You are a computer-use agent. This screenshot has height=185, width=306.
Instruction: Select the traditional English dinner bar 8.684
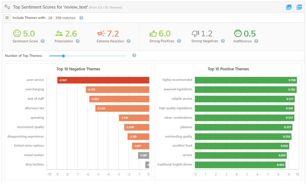click(x=240, y=165)
